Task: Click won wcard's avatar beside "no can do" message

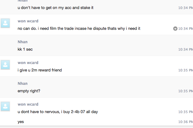Action: pos(6,23)
